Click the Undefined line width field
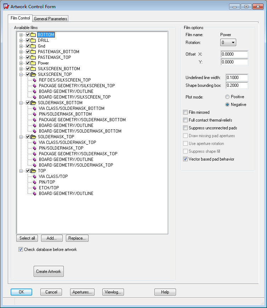This screenshot has height=308, width=267. pyautogui.click(x=237, y=78)
